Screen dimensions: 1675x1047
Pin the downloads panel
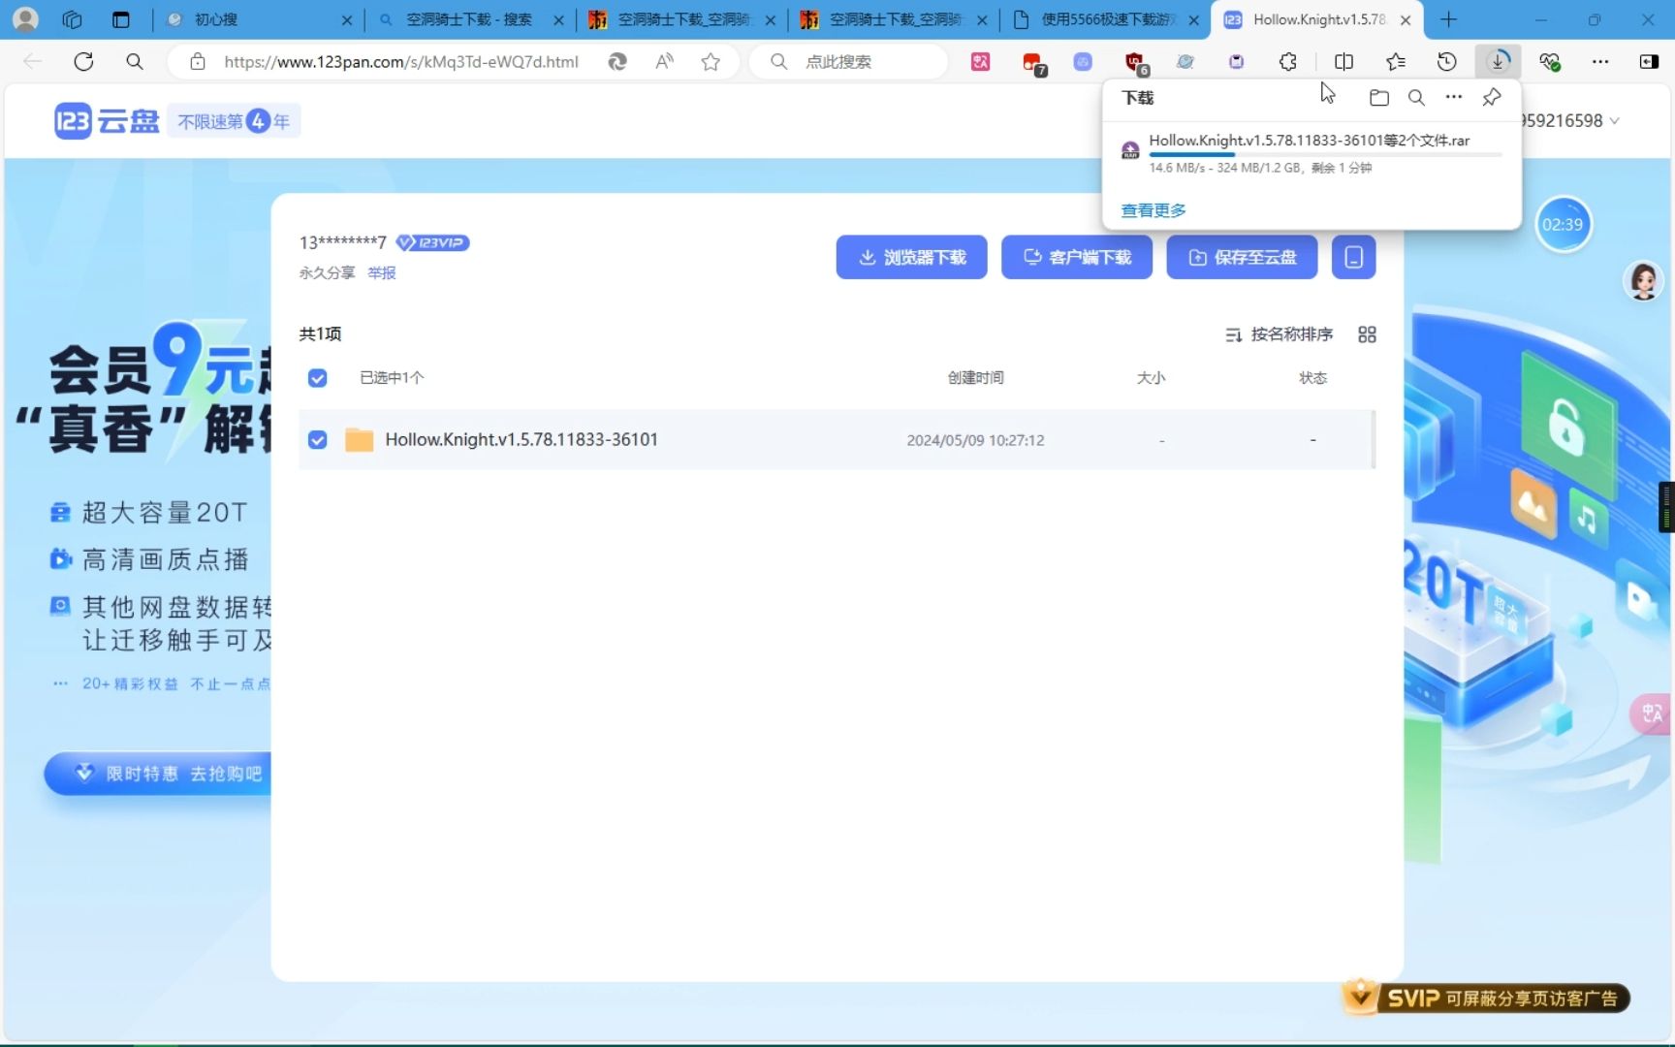1492,97
